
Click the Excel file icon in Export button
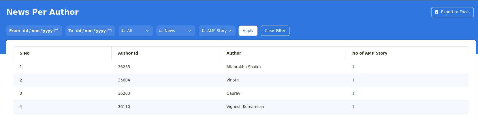click(x=436, y=12)
